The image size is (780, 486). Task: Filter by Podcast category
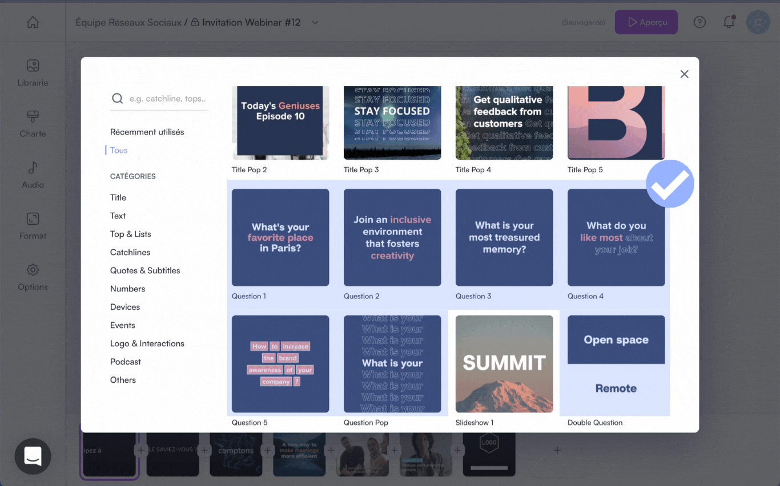pyautogui.click(x=126, y=362)
